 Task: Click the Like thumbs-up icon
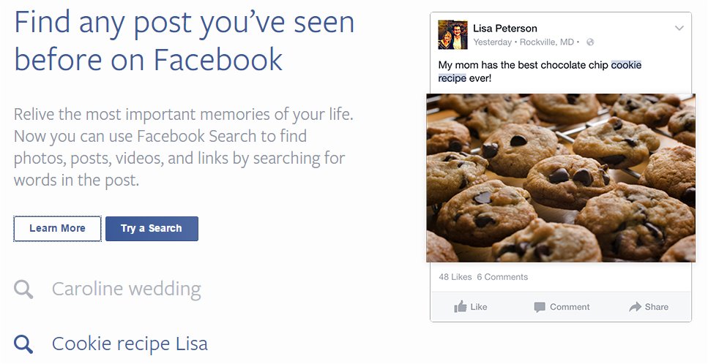(x=461, y=307)
